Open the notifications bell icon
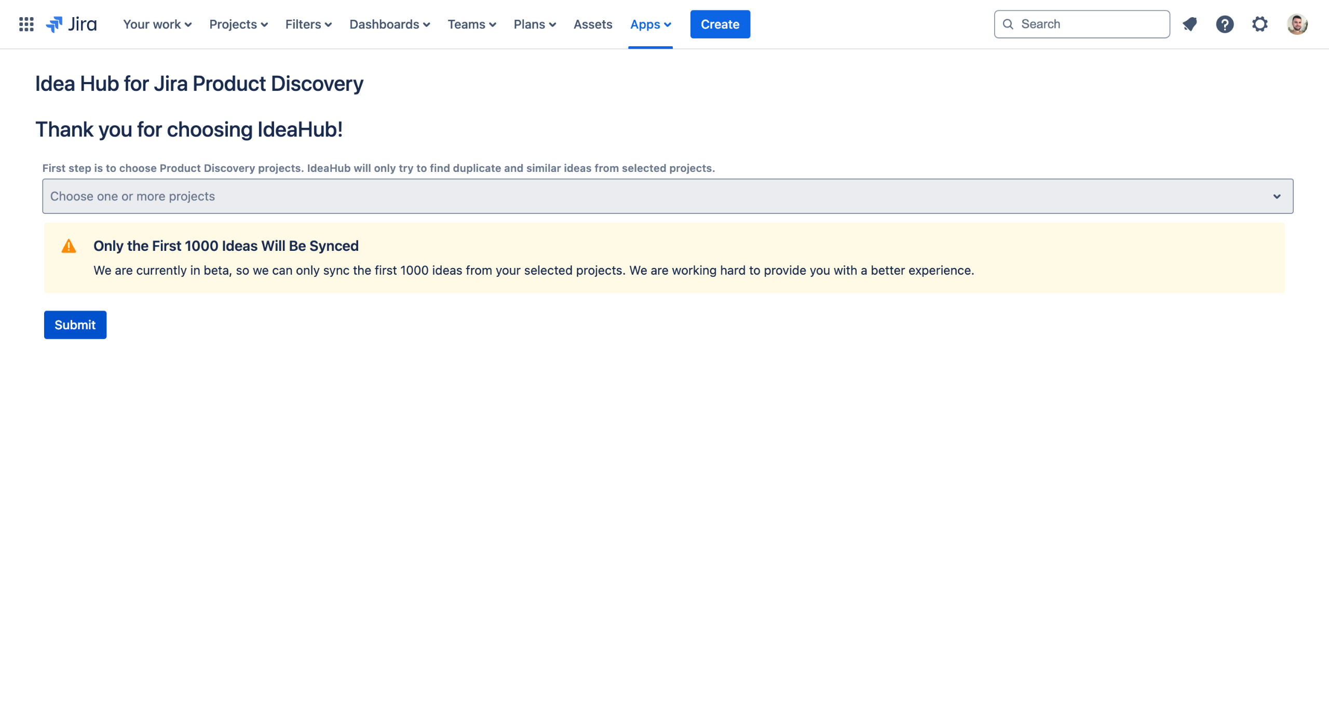The image size is (1329, 711). (x=1189, y=24)
